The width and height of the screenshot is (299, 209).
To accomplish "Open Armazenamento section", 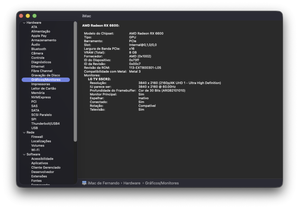I will (44, 40).
